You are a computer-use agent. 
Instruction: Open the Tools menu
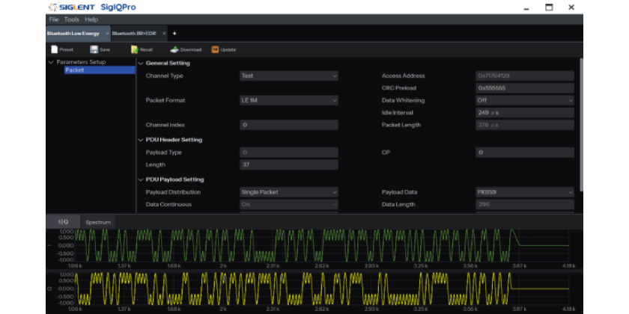72,19
